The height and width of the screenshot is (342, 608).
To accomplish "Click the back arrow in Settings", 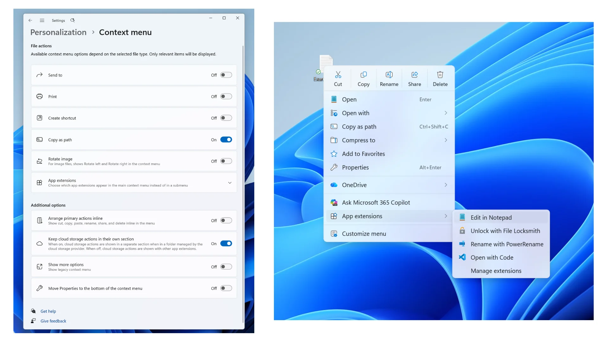I will coord(30,20).
